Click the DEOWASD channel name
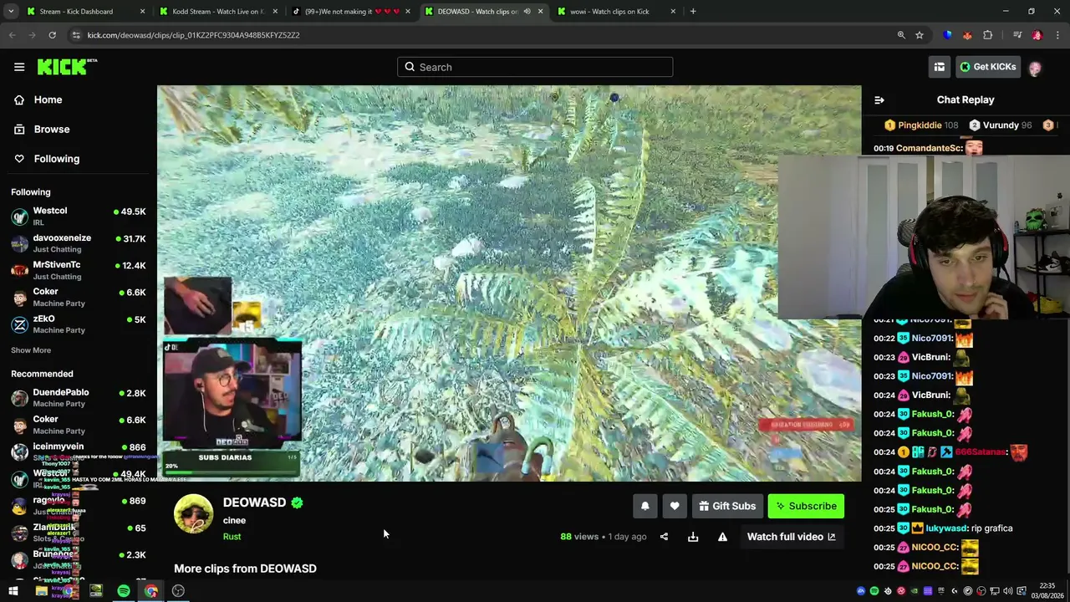Image resolution: width=1070 pixels, height=602 pixels. click(254, 503)
